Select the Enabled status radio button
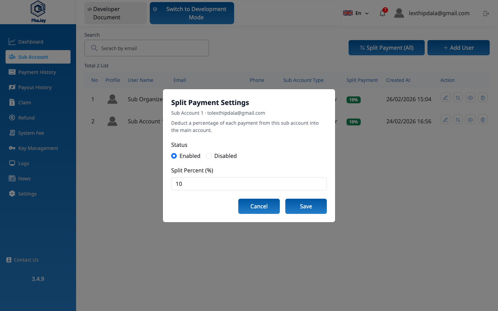This screenshot has height=311, width=498. (x=174, y=156)
